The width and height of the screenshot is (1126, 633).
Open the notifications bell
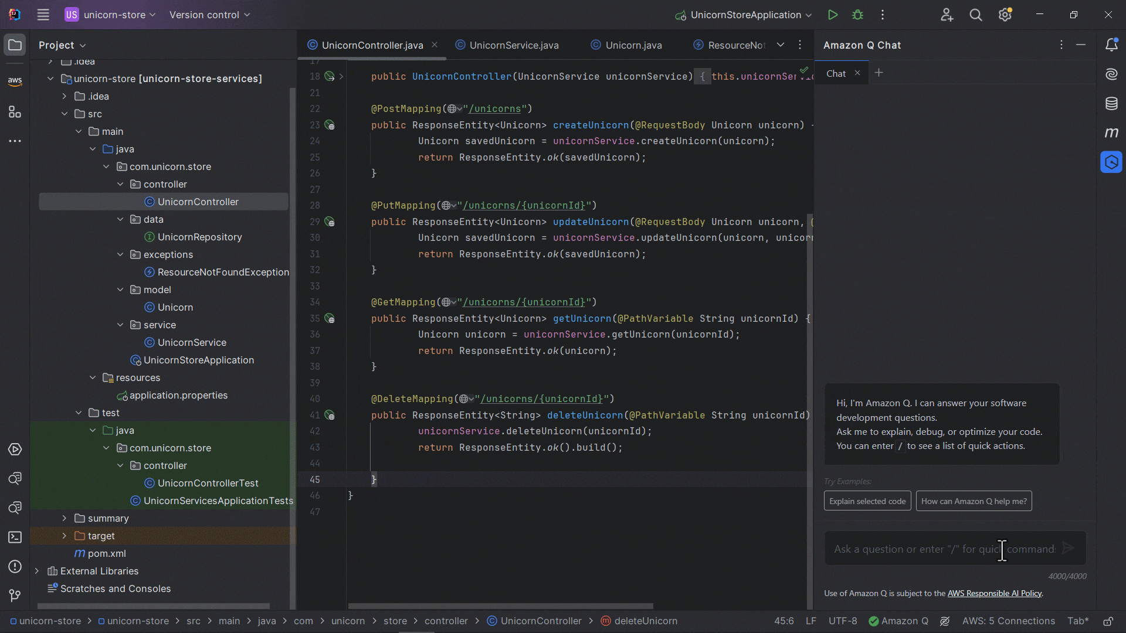point(1112,45)
